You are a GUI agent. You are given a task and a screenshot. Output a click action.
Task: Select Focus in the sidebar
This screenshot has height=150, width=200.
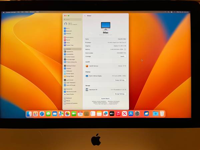tap(68, 42)
